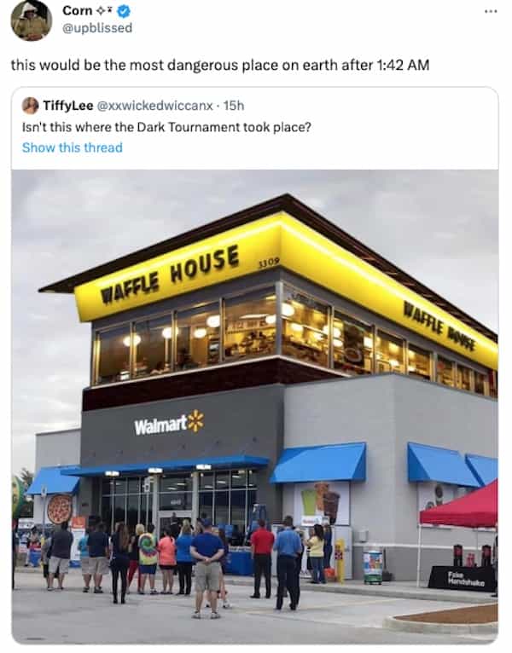The image size is (512, 653).
Task: Click the quoted tweet text about Dark Tournament
Action: [x=166, y=127]
